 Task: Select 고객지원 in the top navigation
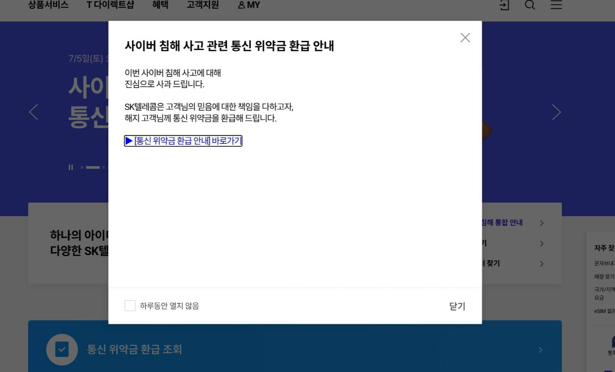(202, 5)
